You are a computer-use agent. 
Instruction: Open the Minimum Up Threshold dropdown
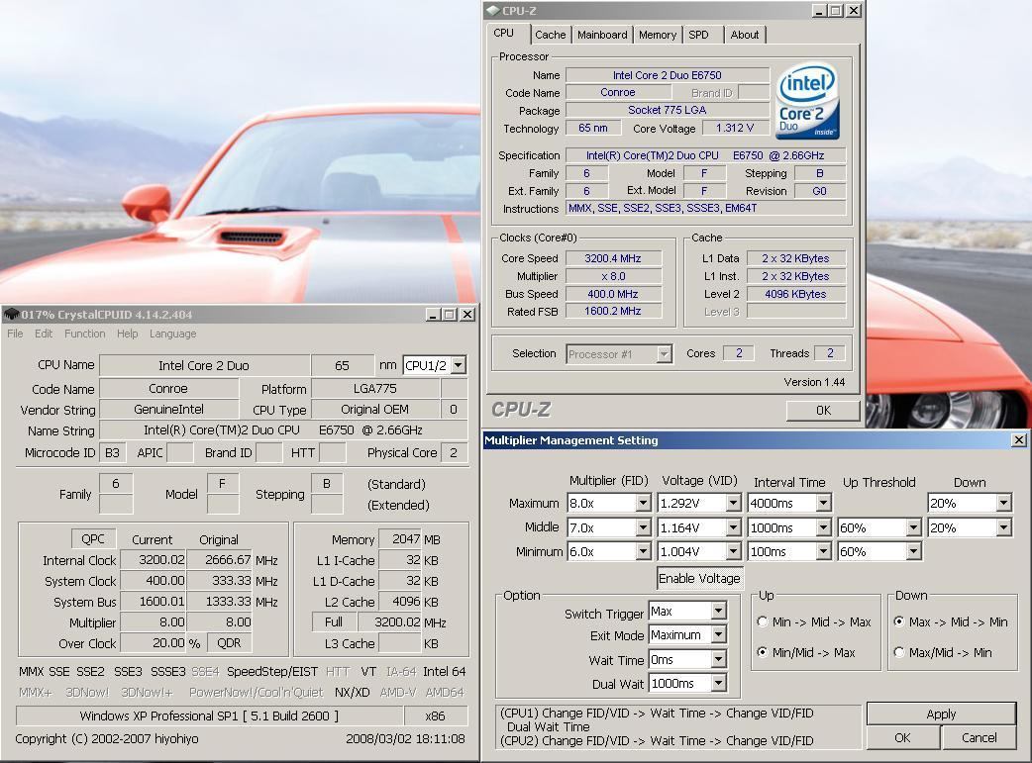[913, 552]
